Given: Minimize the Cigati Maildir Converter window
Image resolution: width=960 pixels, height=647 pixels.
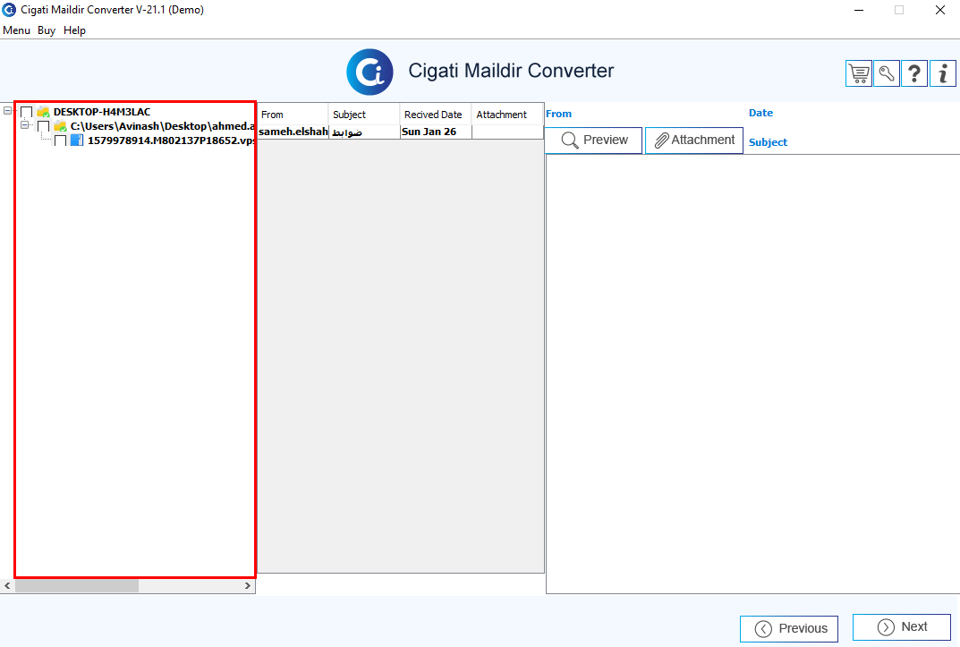Looking at the screenshot, I should coord(859,10).
